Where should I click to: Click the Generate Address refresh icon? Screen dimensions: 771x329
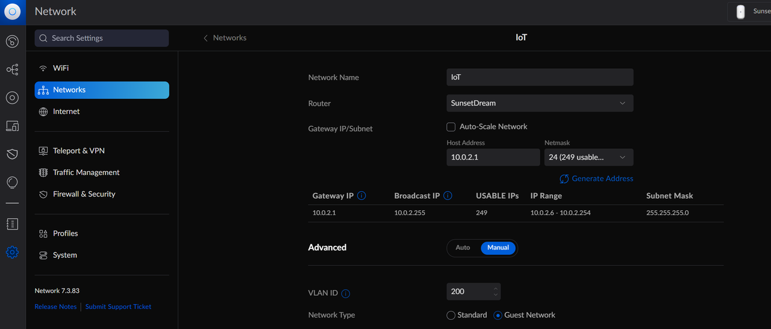(x=564, y=178)
